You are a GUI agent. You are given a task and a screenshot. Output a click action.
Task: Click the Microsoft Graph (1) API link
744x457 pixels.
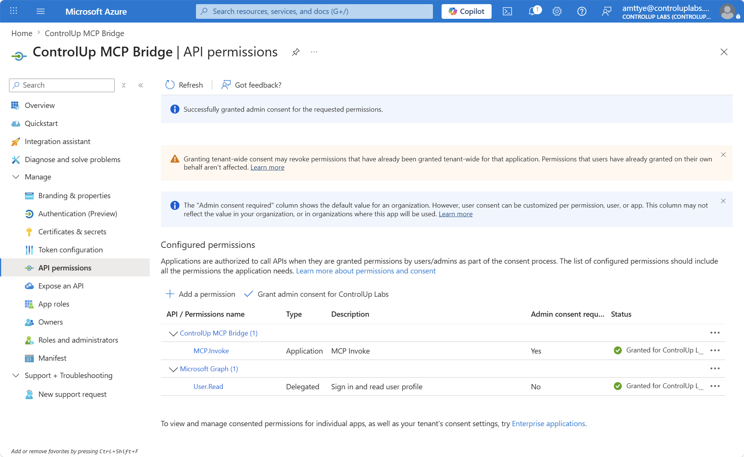tap(209, 369)
